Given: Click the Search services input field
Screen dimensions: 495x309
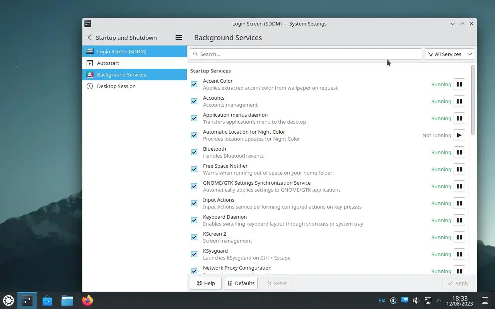Looking at the screenshot, I should [306, 54].
